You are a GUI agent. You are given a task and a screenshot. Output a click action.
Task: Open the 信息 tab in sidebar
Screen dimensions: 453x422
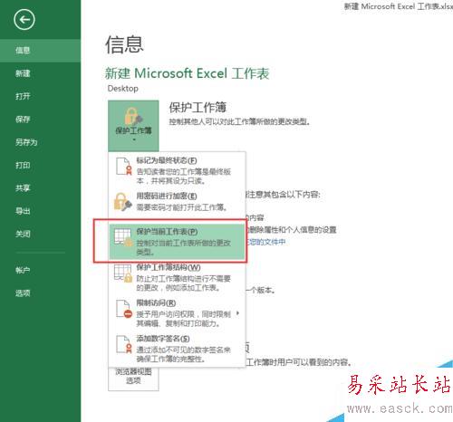click(40, 51)
